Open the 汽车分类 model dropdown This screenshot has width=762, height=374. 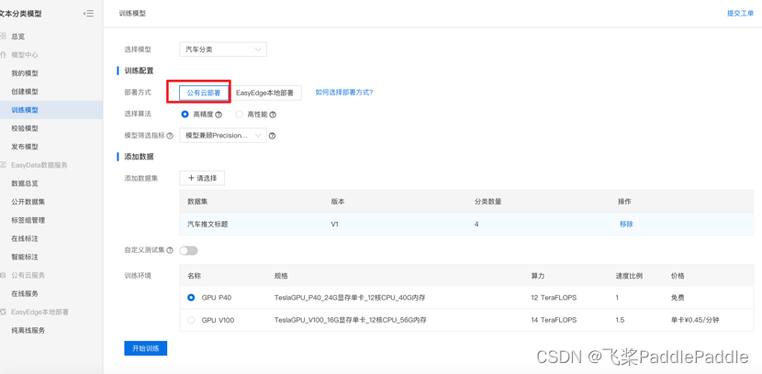(223, 49)
